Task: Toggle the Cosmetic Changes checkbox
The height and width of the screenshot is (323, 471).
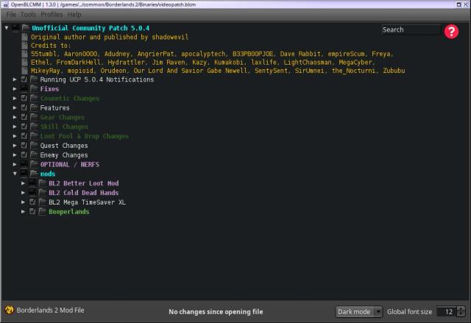Action: coord(25,99)
